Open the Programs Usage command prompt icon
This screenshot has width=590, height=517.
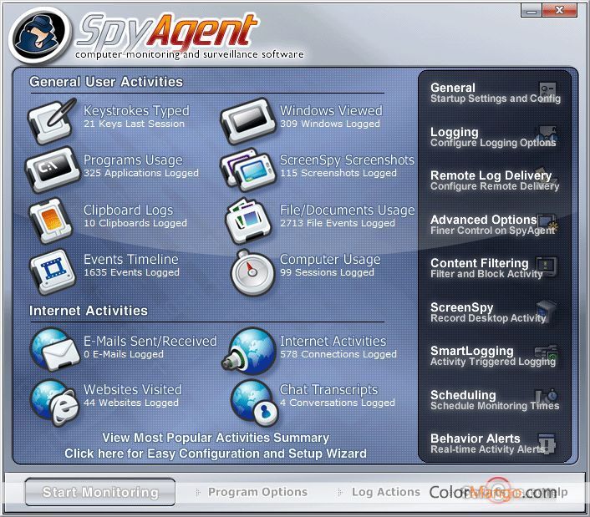53,170
